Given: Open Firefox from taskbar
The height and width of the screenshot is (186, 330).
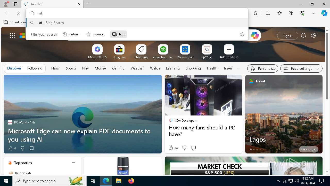Looking at the screenshot, I should pos(131,181).
